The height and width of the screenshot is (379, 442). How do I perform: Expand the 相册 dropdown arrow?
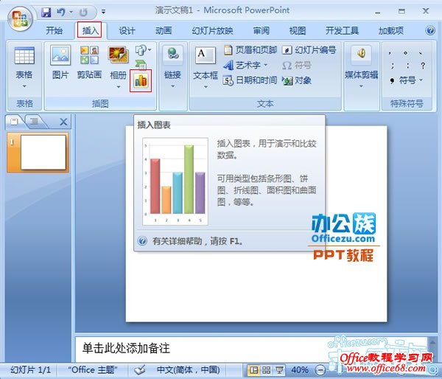[x=119, y=86]
